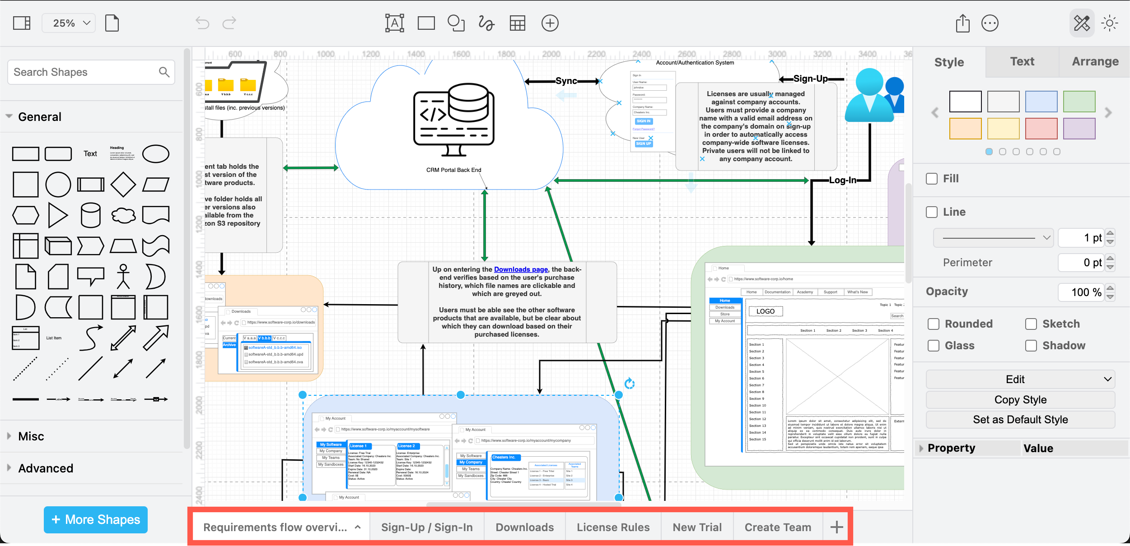This screenshot has height=546, width=1130.
Task: Expand the Edit style dropdown
Action: click(x=1020, y=379)
